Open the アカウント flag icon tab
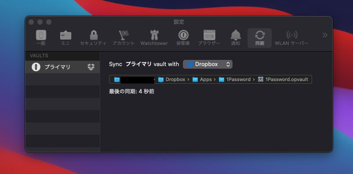Viewport: 353px width, 174px height. click(124, 38)
